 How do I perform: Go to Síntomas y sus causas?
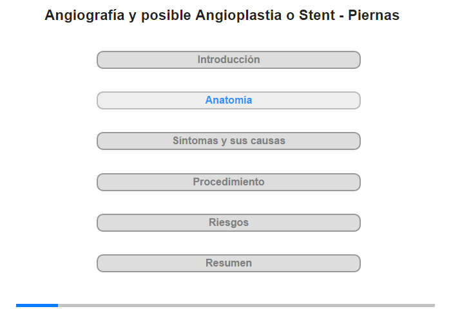coord(229,141)
